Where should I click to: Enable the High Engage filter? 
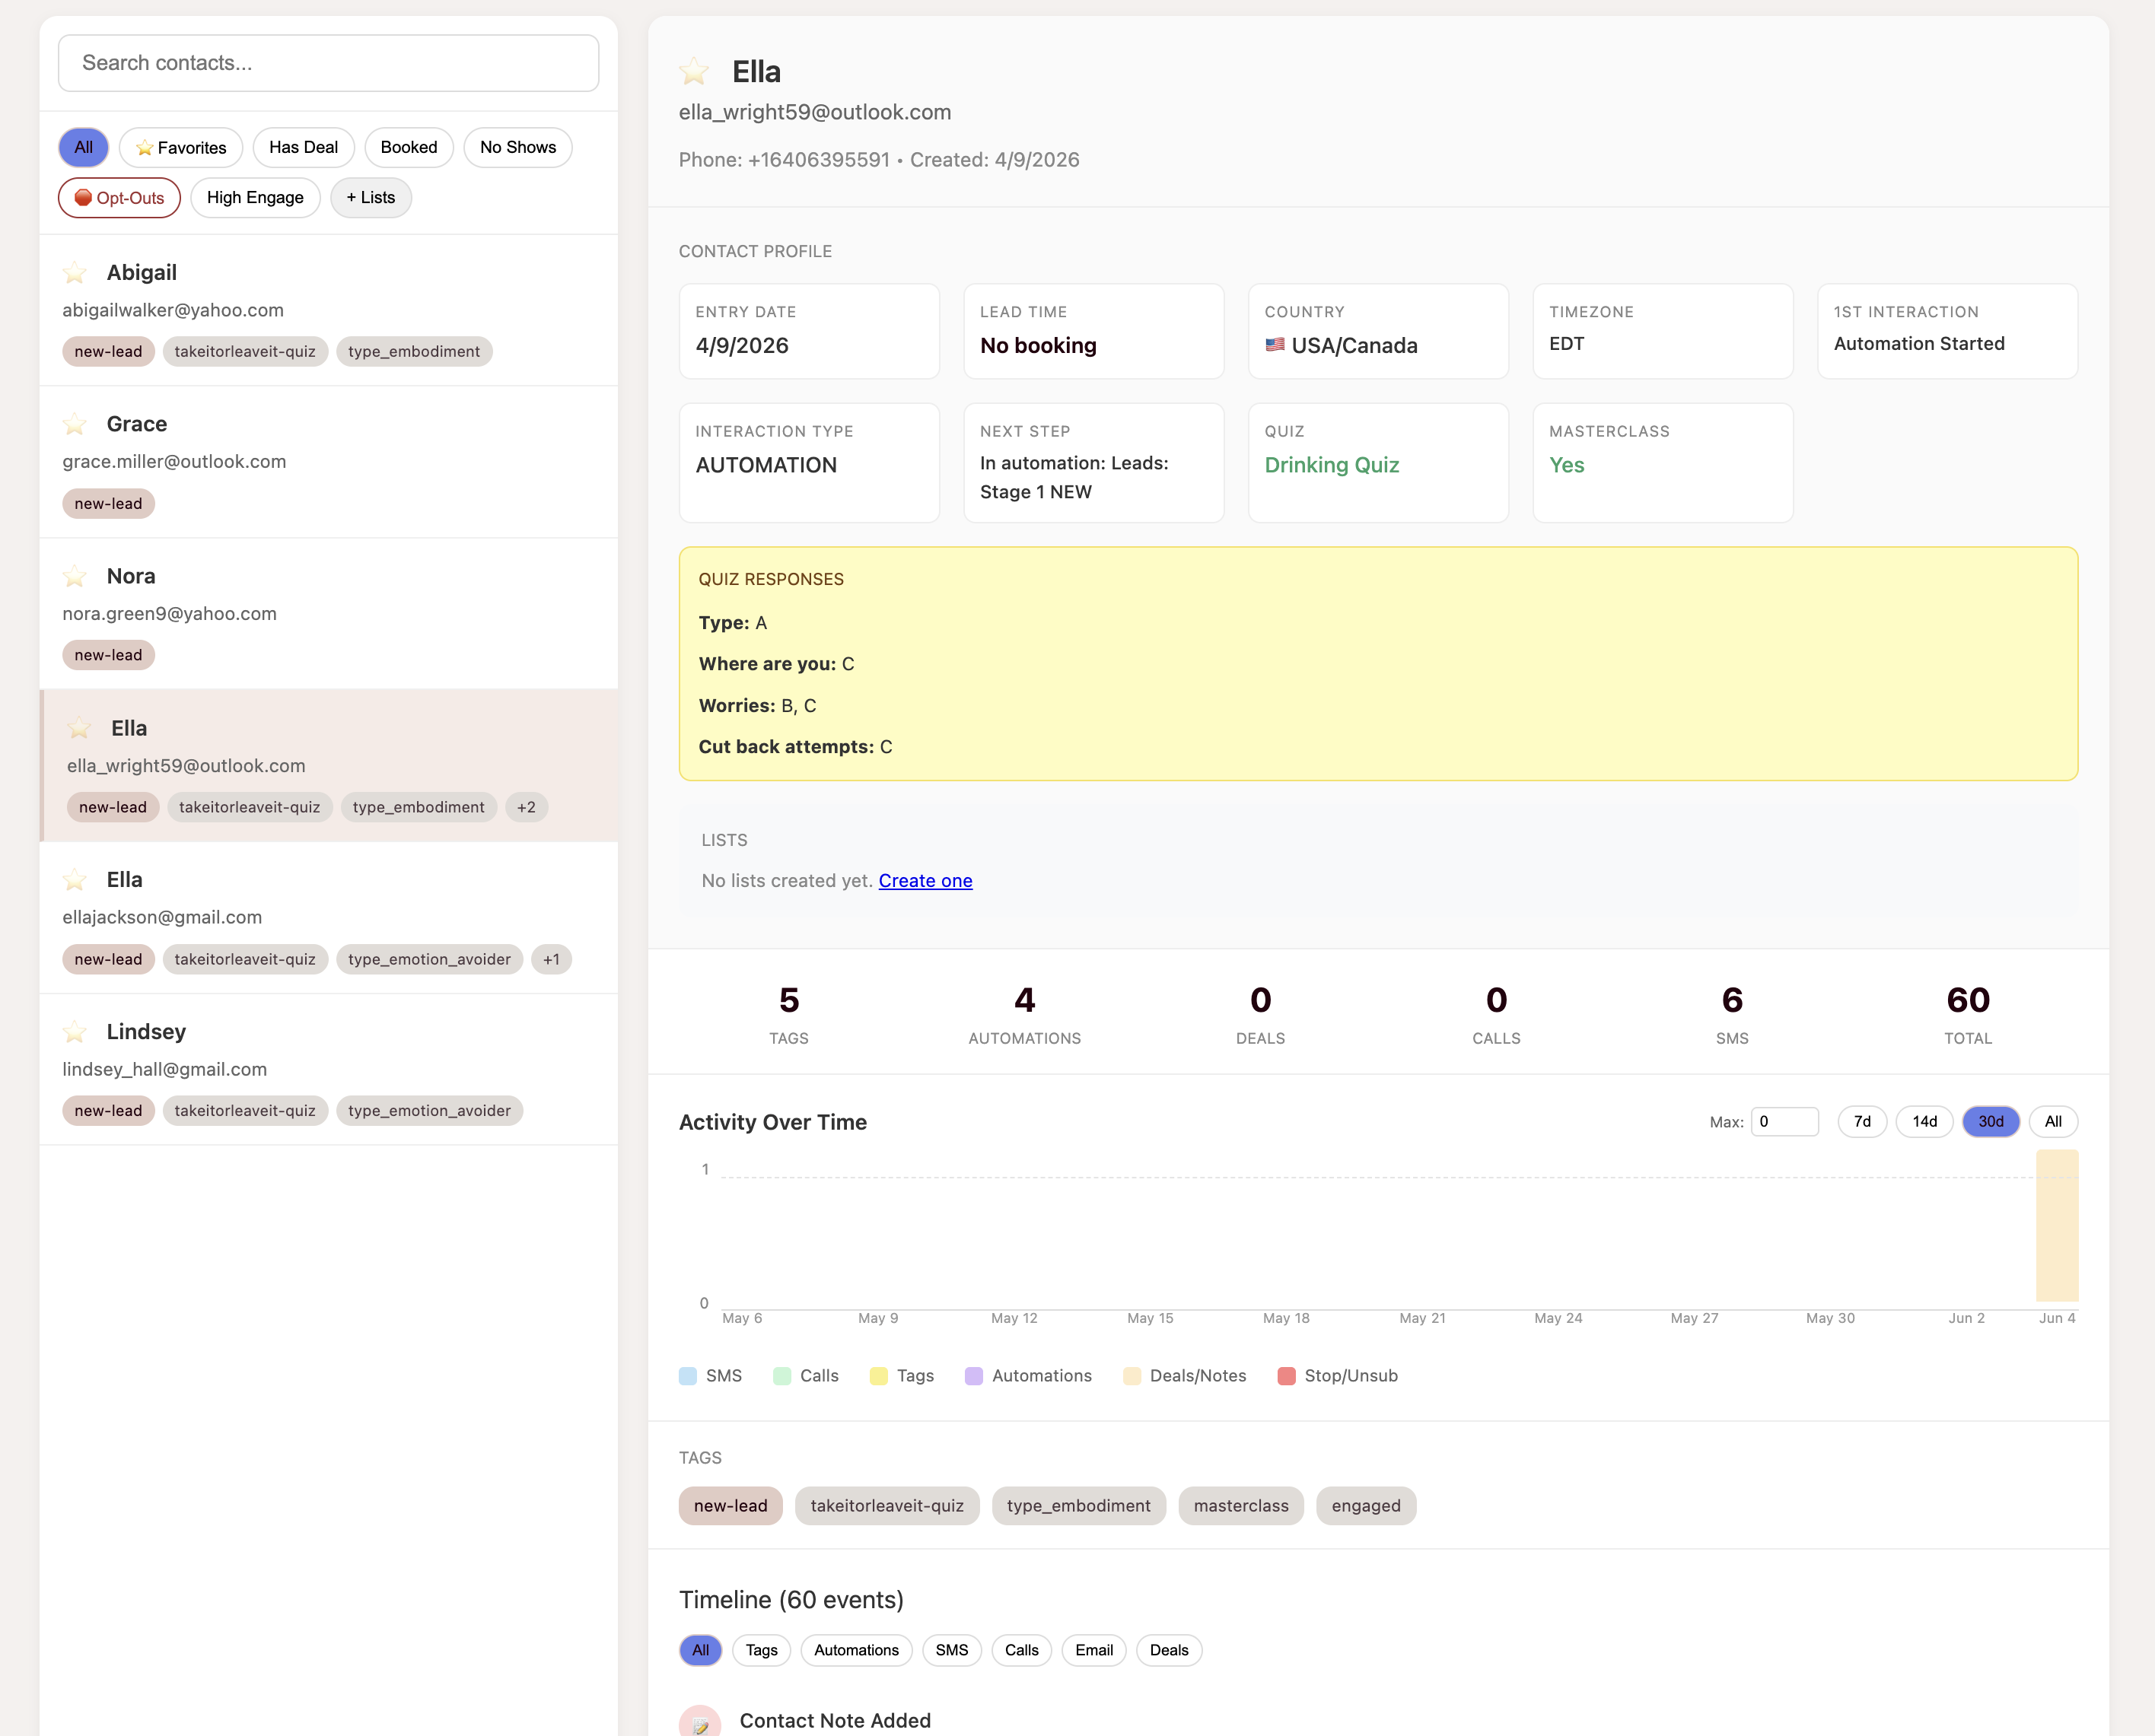pyautogui.click(x=255, y=197)
